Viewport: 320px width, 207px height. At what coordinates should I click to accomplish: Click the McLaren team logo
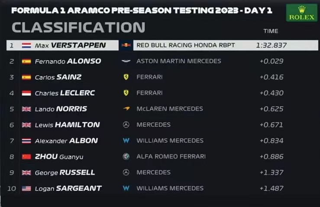coord(126,109)
